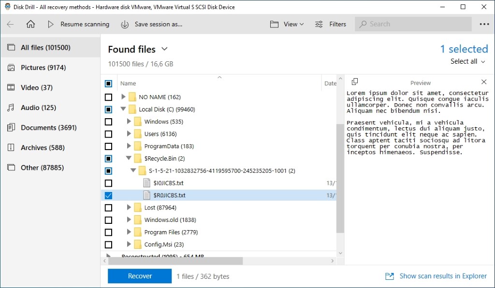Screen dimensions: 495x288
Task: Toggle the $Recycle.Bin checkbox
Action: click(x=108, y=159)
